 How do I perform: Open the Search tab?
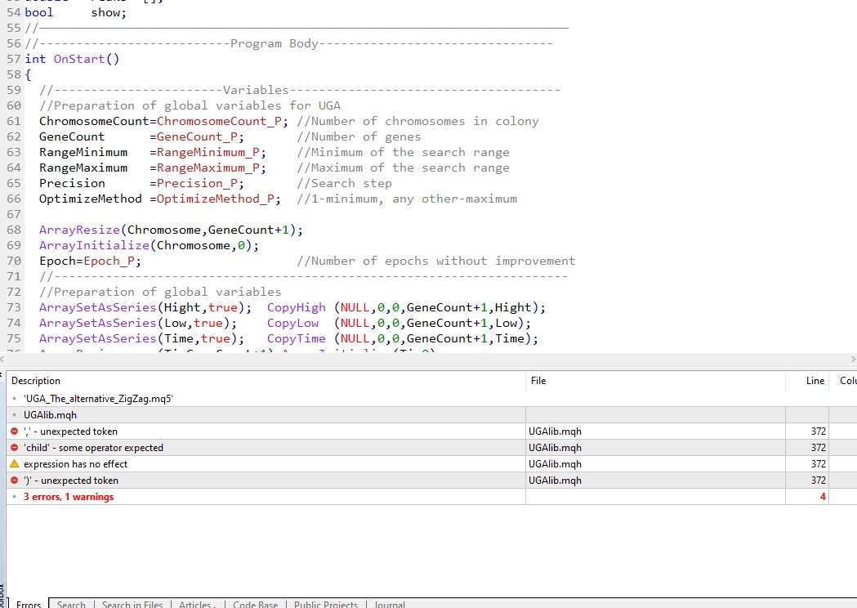[71, 604]
